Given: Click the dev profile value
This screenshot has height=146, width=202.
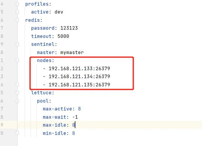Looking at the screenshot, I should pyautogui.click(x=59, y=12).
